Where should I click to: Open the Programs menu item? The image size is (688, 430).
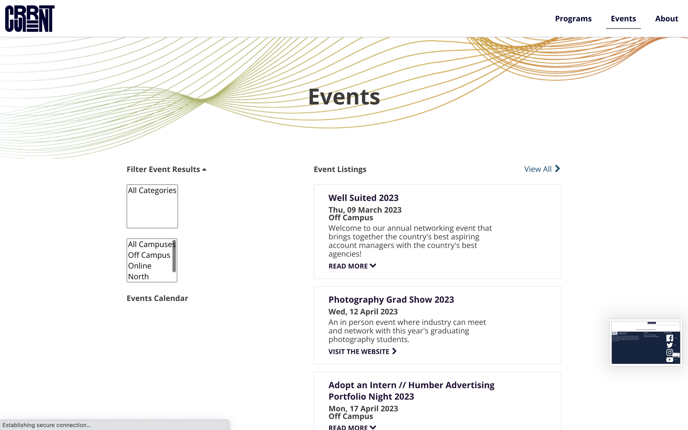(x=573, y=19)
